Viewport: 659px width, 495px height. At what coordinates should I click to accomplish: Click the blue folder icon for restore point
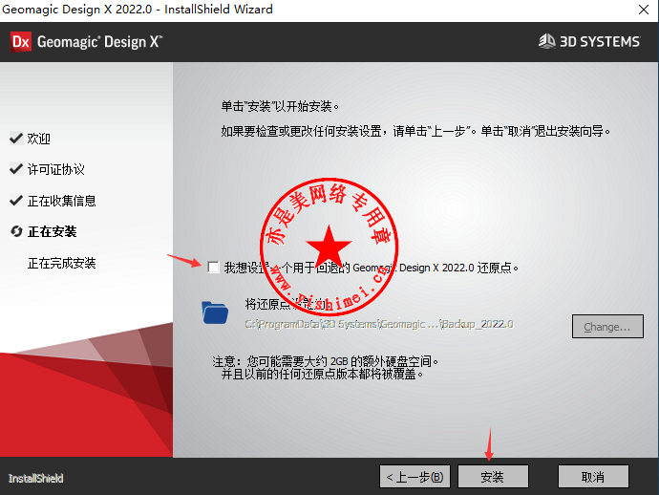click(x=216, y=312)
